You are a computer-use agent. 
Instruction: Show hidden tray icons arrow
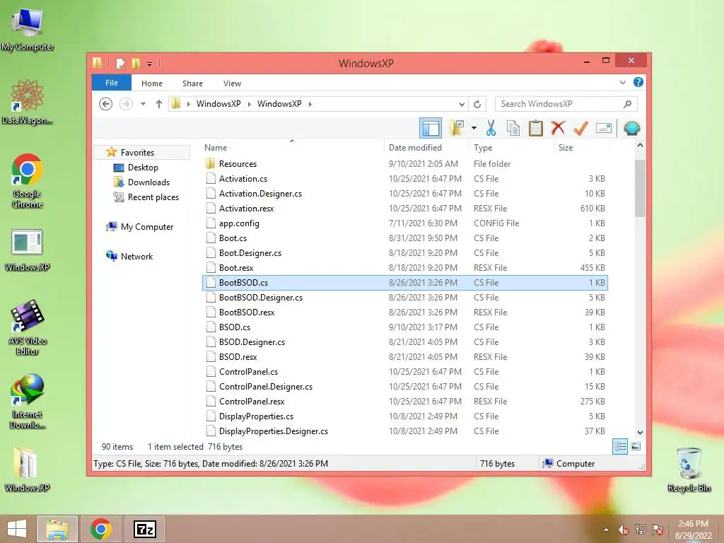[606, 530]
